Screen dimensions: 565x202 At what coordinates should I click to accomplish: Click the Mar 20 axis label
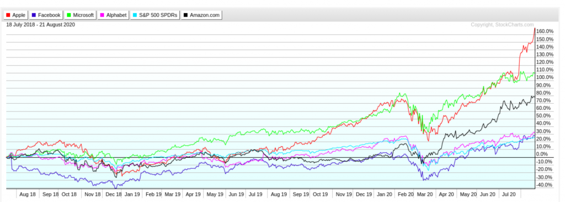pos(424,194)
